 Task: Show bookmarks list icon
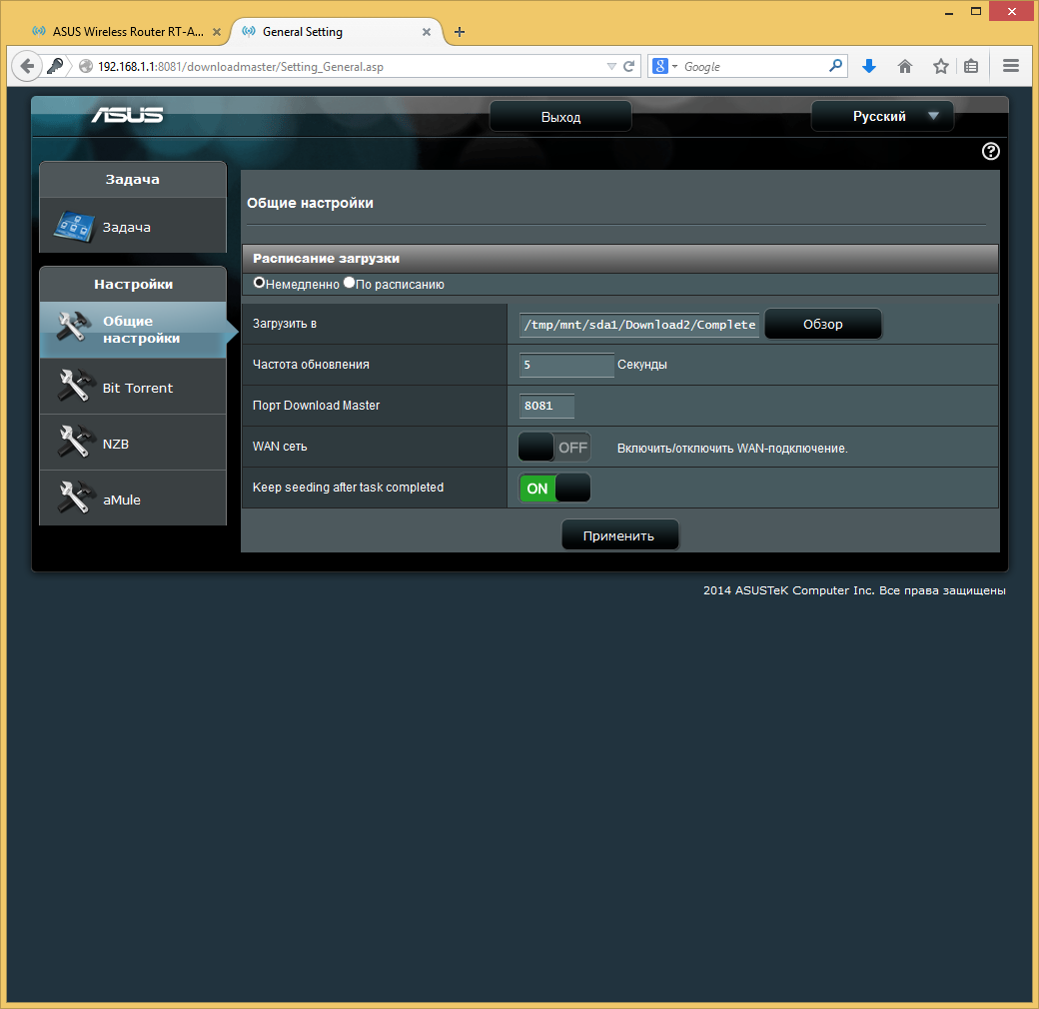[x=971, y=66]
